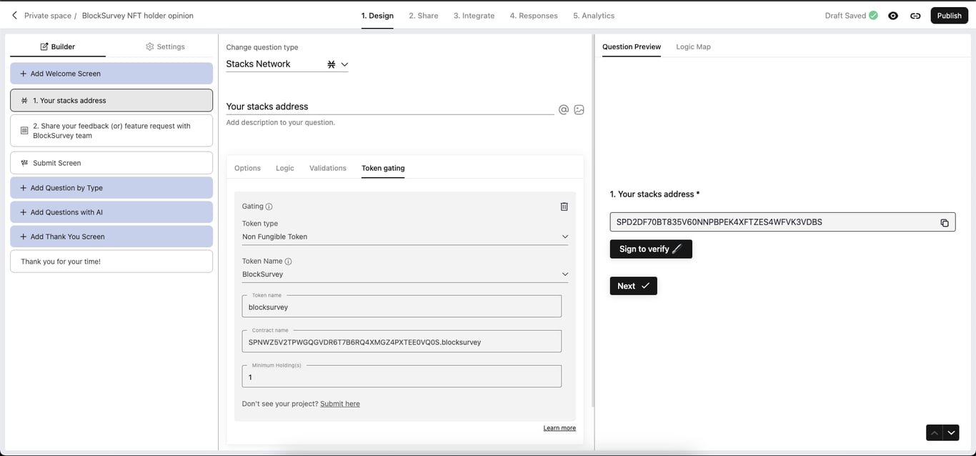Click the Publish button
This screenshot has height=456, width=976.
(949, 16)
